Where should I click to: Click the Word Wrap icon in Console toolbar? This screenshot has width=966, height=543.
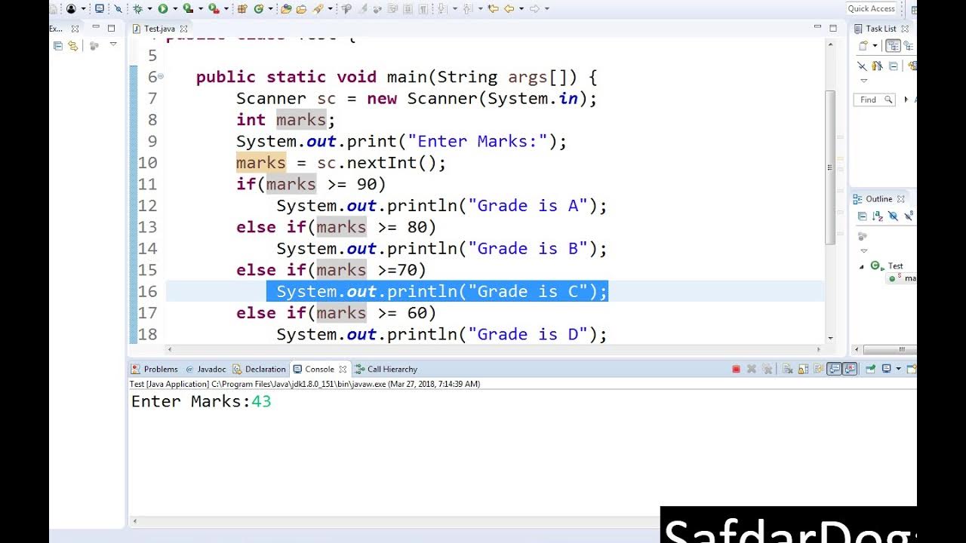click(x=819, y=369)
